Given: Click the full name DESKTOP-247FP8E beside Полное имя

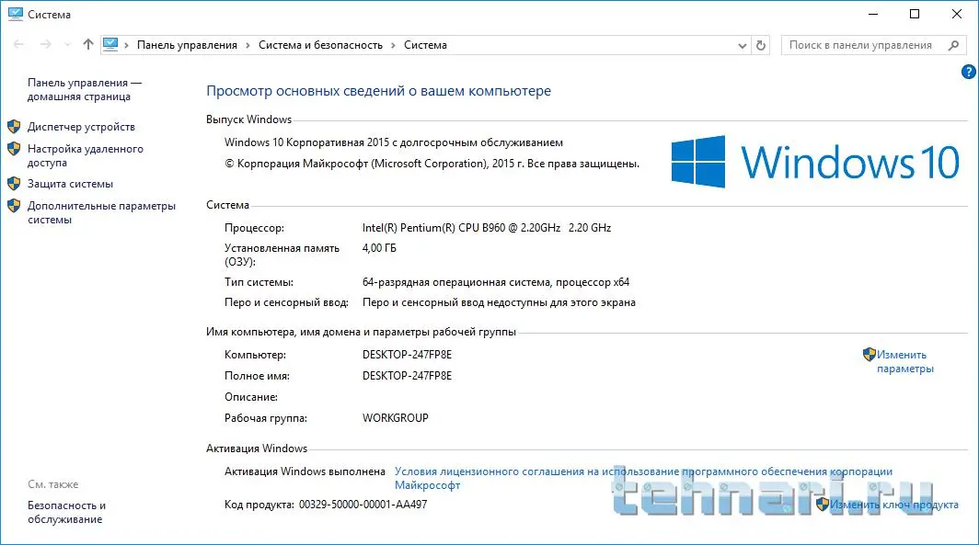Looking at the screenshot, I should point(407,376).
